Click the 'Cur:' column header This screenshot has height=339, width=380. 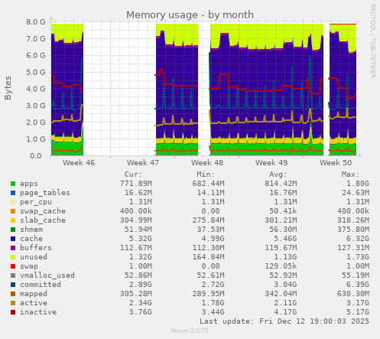pyautogui.click(x=133, y=174)
